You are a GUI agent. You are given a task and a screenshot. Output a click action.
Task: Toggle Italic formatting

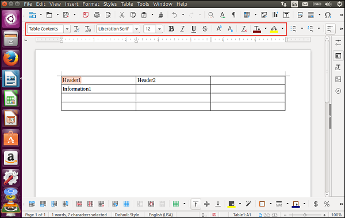(182, 29)
